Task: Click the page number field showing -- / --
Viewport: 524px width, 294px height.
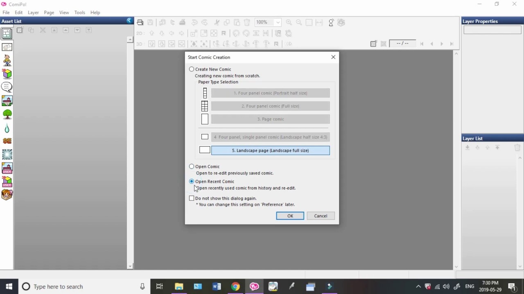Action: [402, 43]
